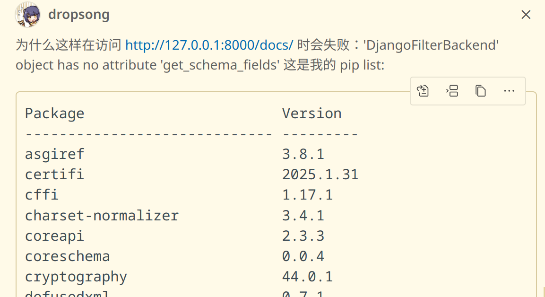Click the certifi package name
This screenshot has width=545, height=297.
(x=54, y=175)
